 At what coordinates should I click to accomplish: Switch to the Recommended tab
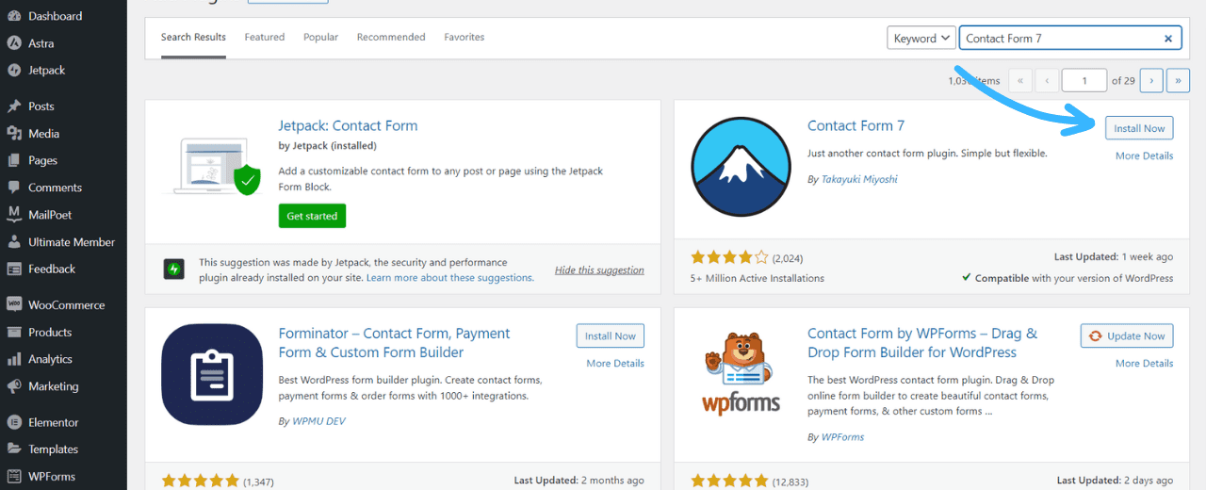coord(391,37)
